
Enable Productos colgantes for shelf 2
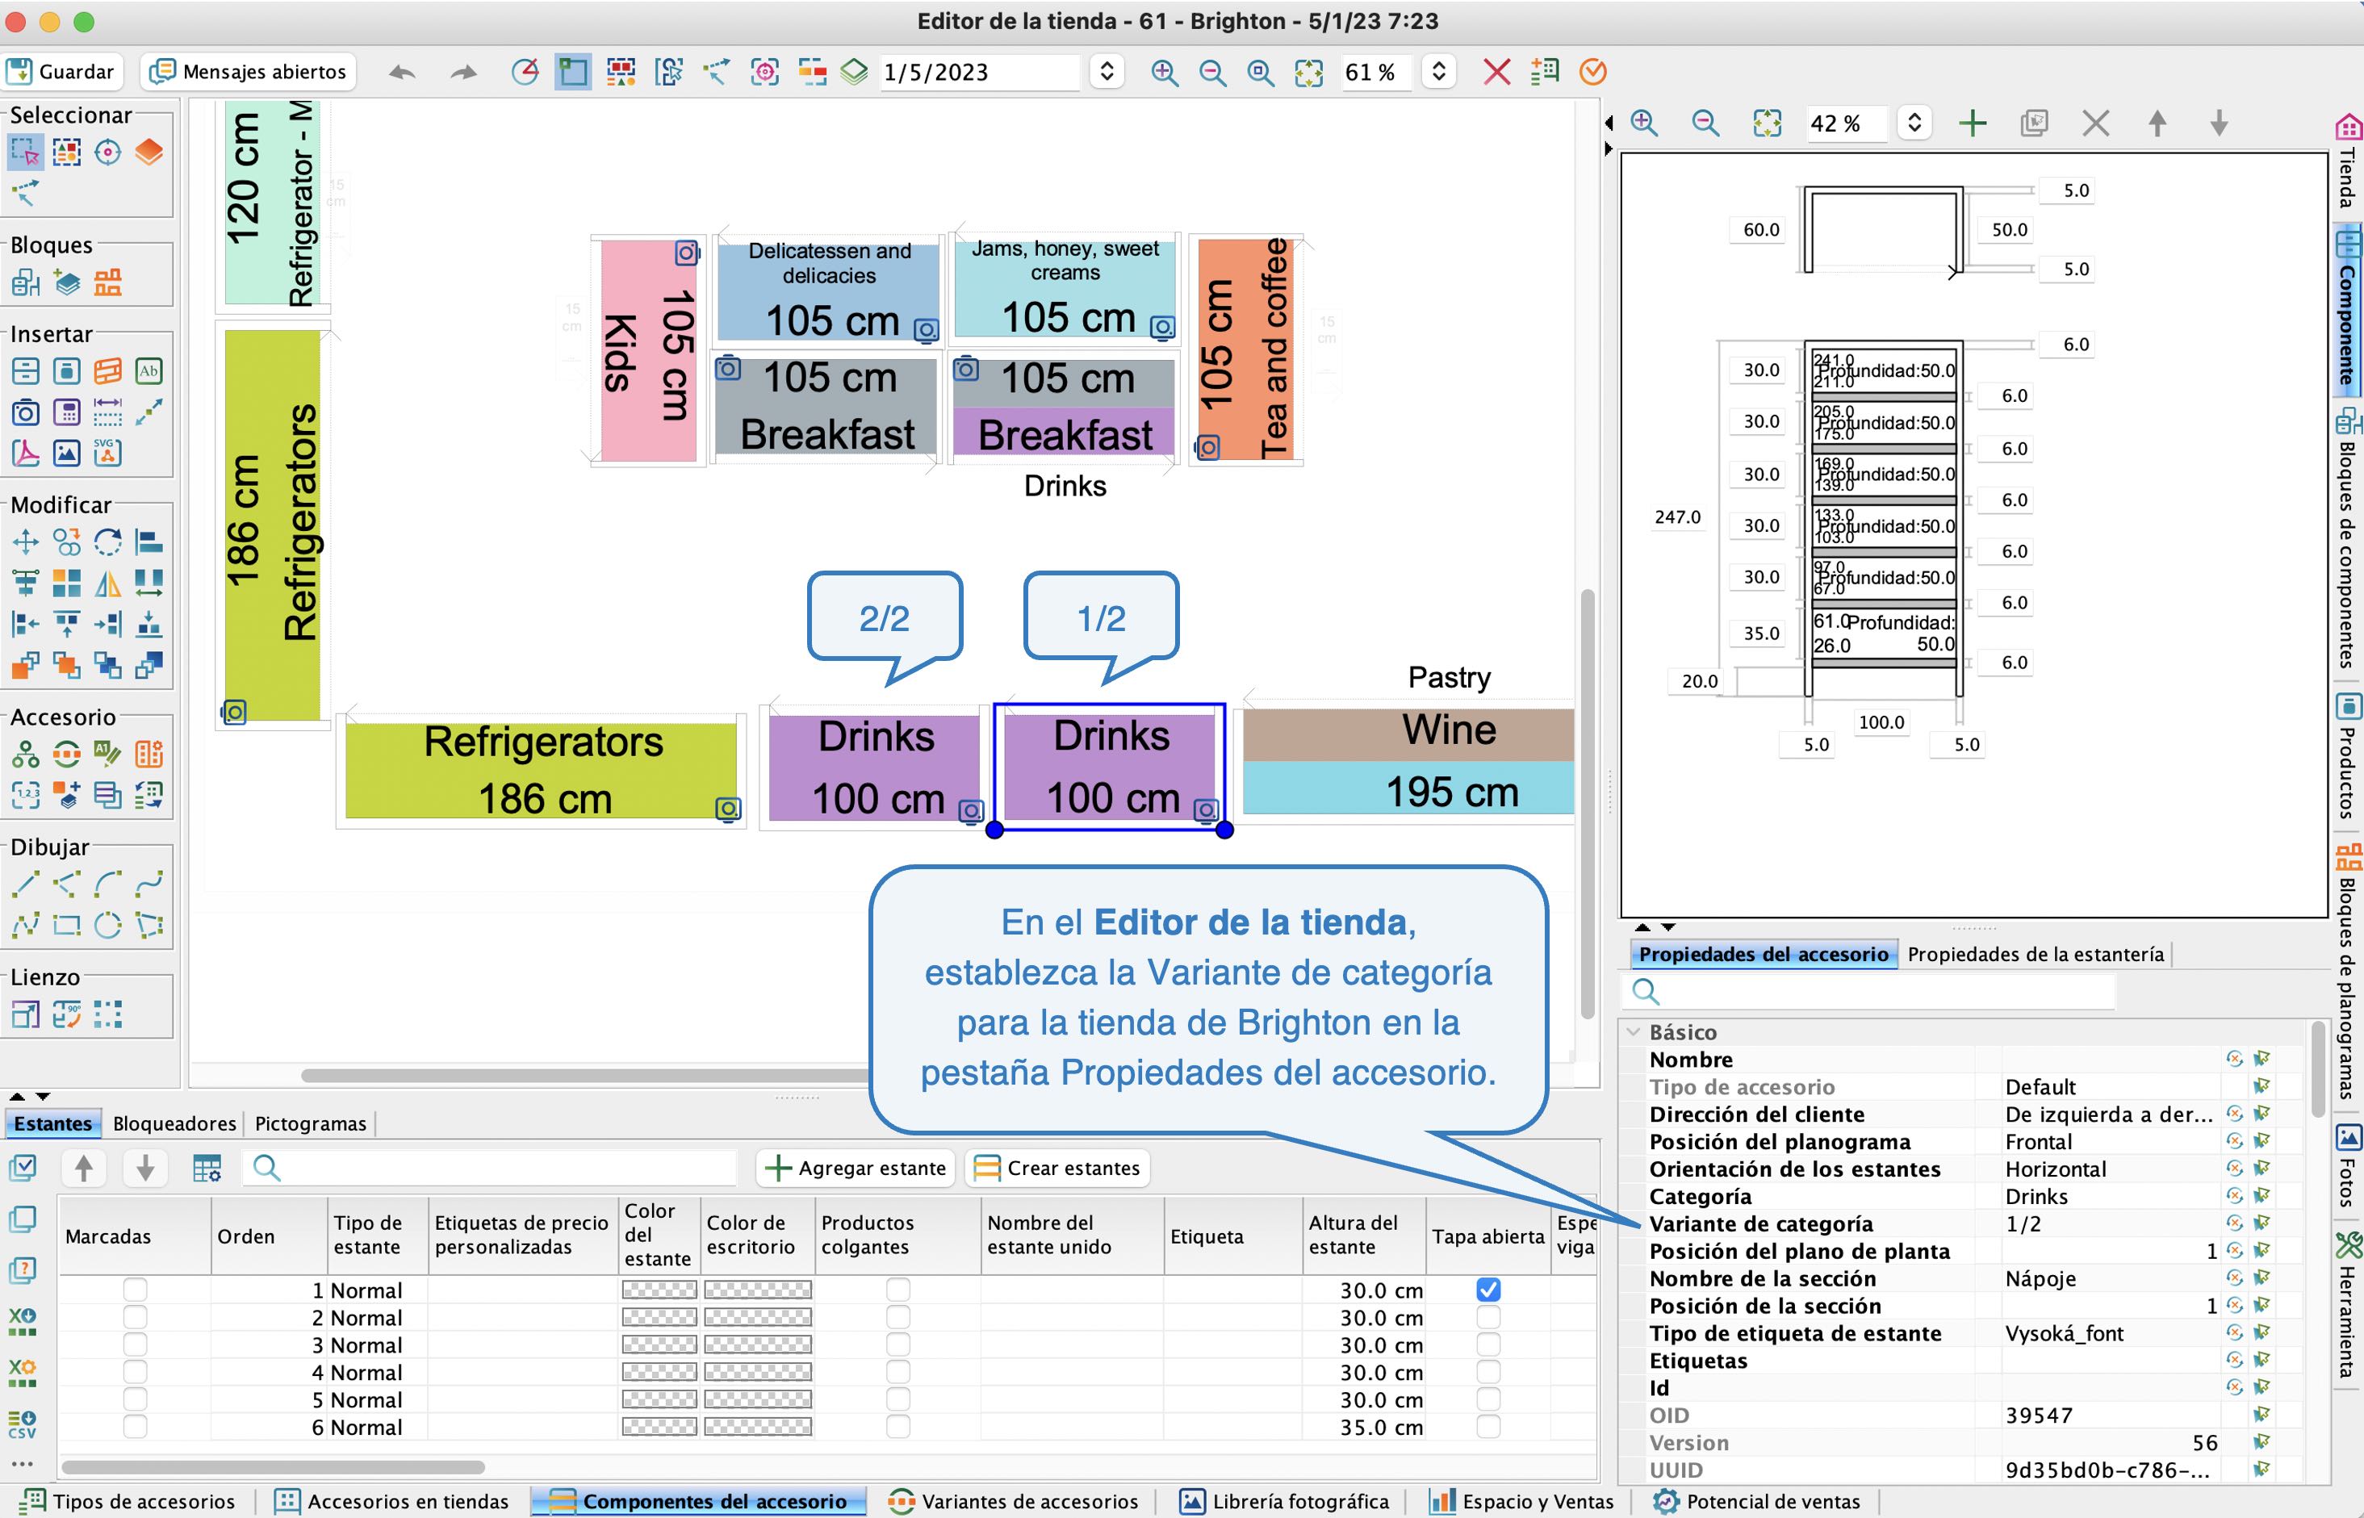click(x=897, y=1317)
